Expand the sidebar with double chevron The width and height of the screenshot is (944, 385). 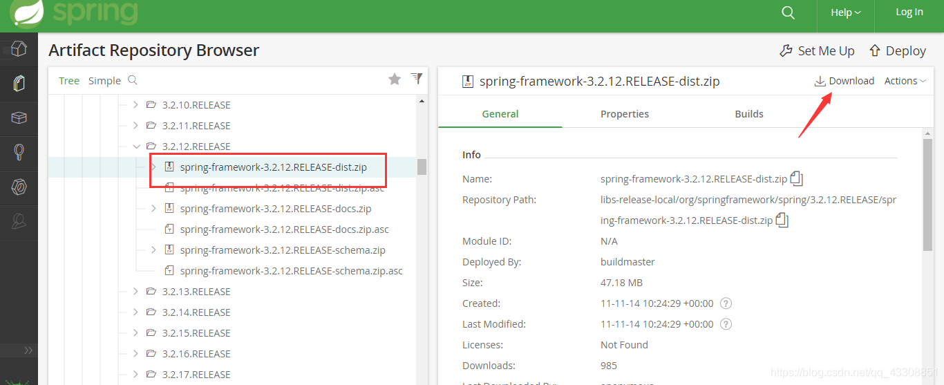[x=28, y=350]
